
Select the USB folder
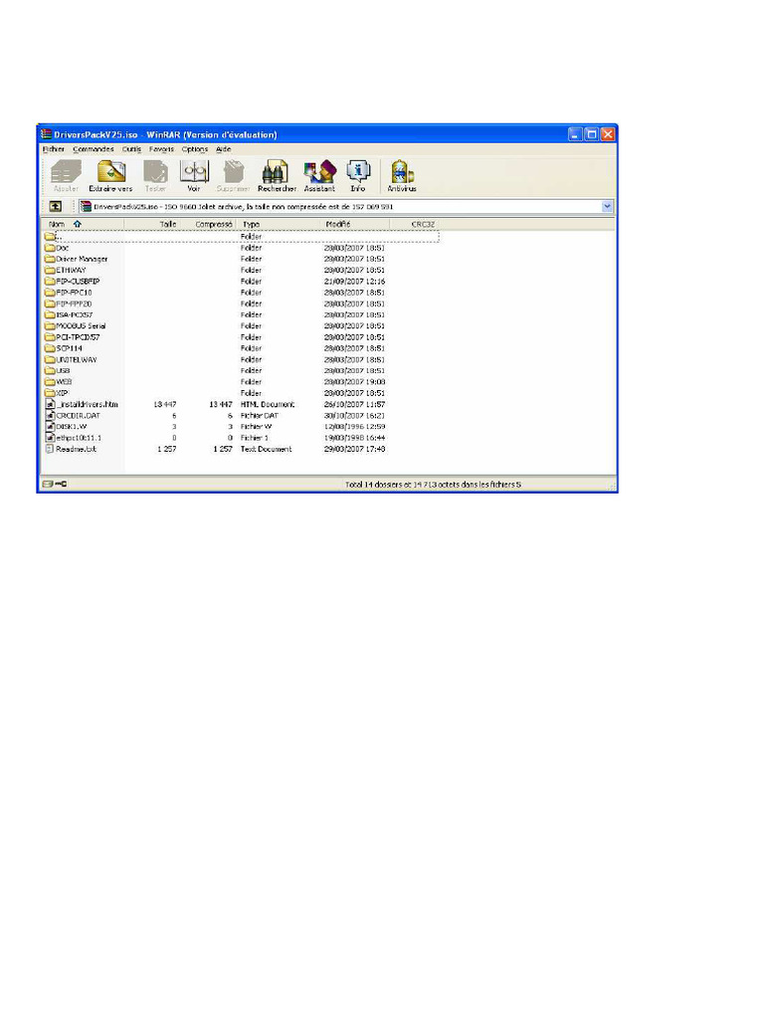point(57,370)
